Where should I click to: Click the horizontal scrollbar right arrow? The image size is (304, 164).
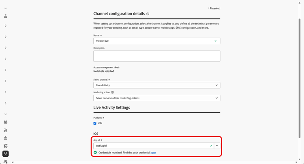click(296, 162)
